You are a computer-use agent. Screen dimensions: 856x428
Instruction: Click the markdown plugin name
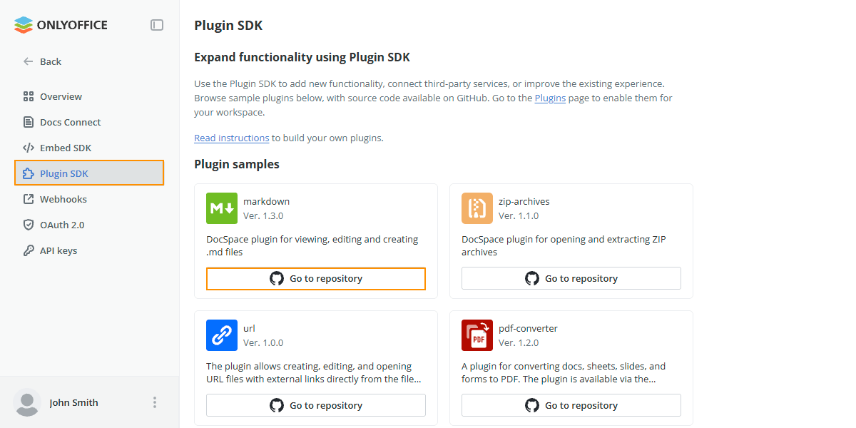coord(266,201)
